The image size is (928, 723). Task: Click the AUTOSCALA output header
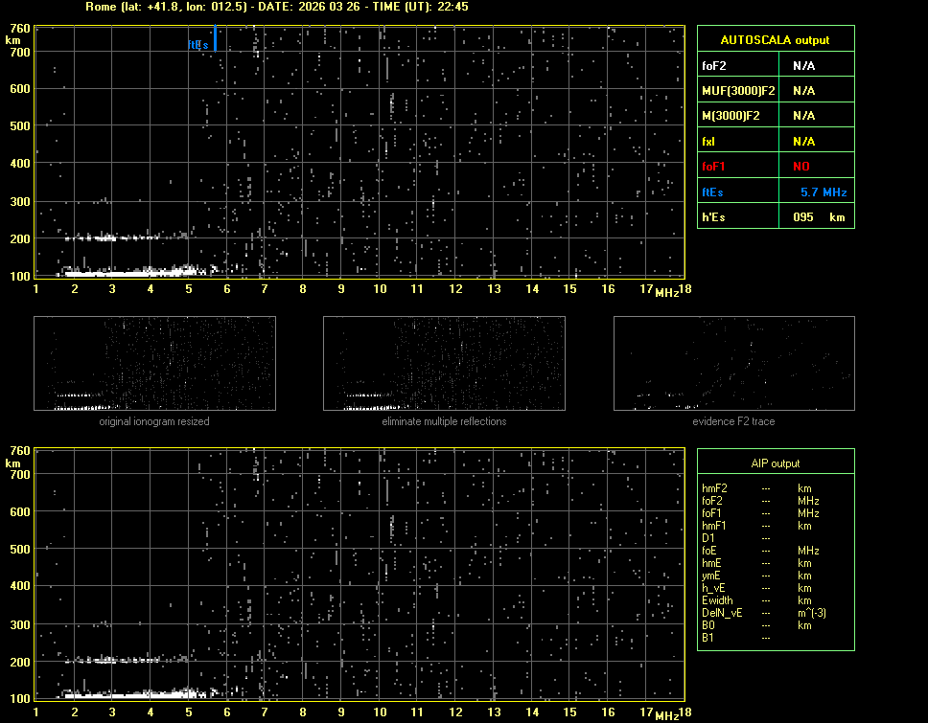click(x=775, y=40)
